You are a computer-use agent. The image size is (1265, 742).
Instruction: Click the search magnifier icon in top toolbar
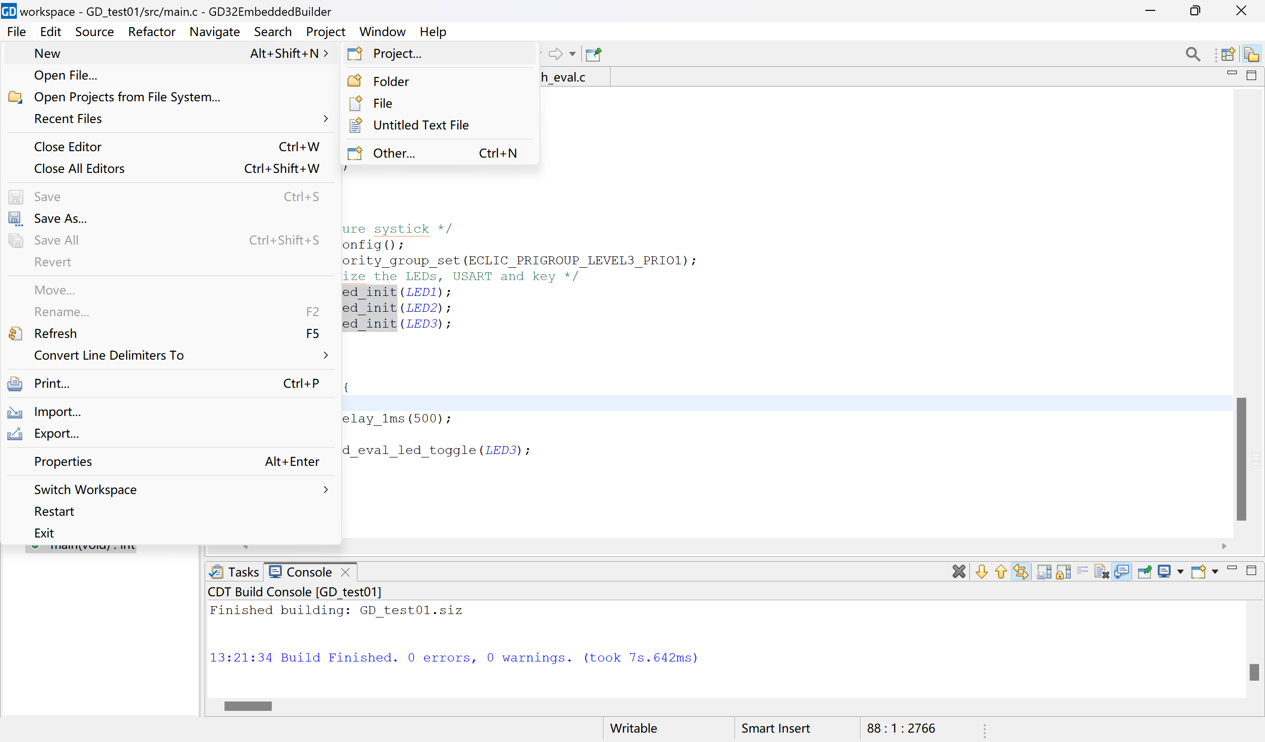tap(1193, 54)
